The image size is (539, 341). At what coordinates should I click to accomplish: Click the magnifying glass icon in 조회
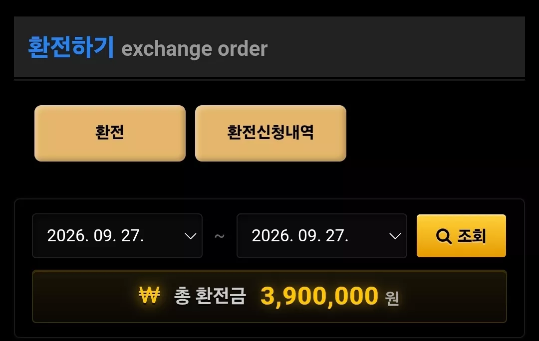(x=444, y=236)
